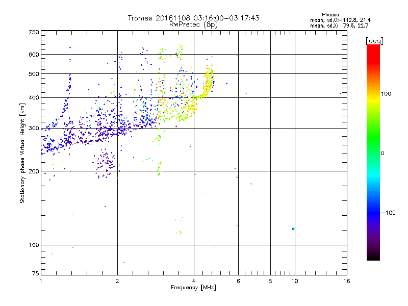
Task: Click the colorbar tick label '-100'
Action: click(389, 213)
